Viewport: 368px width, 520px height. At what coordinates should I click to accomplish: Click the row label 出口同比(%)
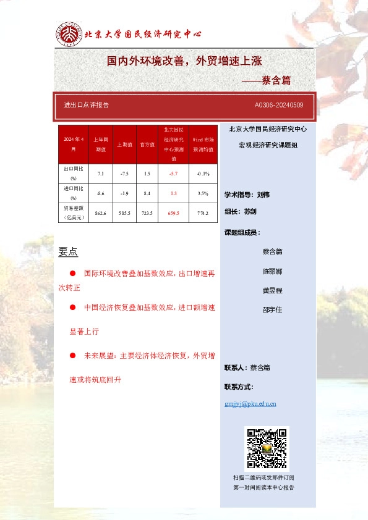pos(74,174)
